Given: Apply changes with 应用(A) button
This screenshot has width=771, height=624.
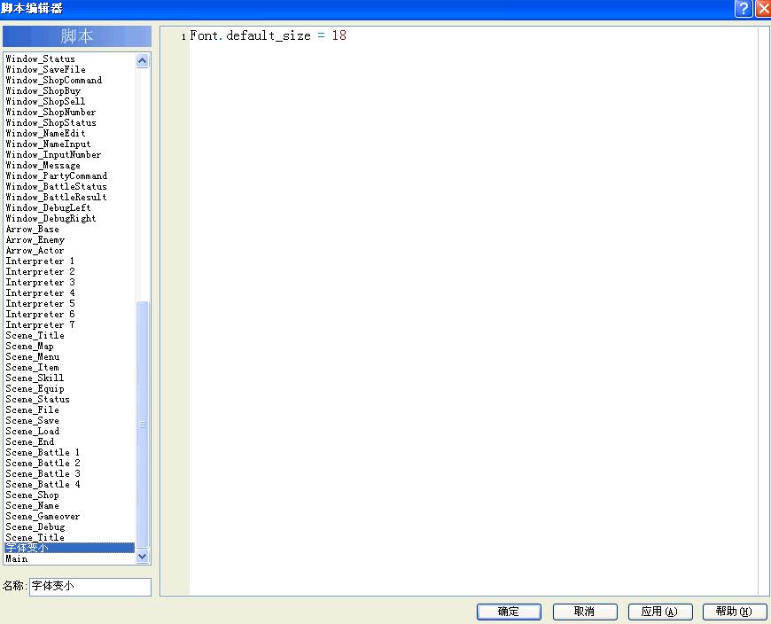Looking at the screenshot, I should pyautogui.click(x=660, y=612).
